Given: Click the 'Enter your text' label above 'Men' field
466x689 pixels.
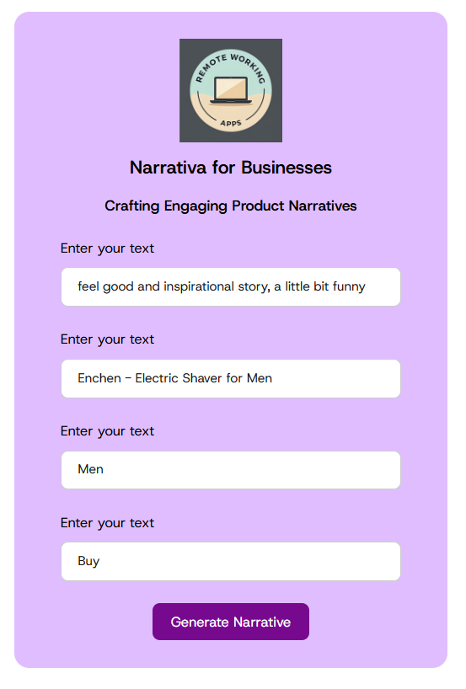Looking at the screenshot, I should point(107,431).
